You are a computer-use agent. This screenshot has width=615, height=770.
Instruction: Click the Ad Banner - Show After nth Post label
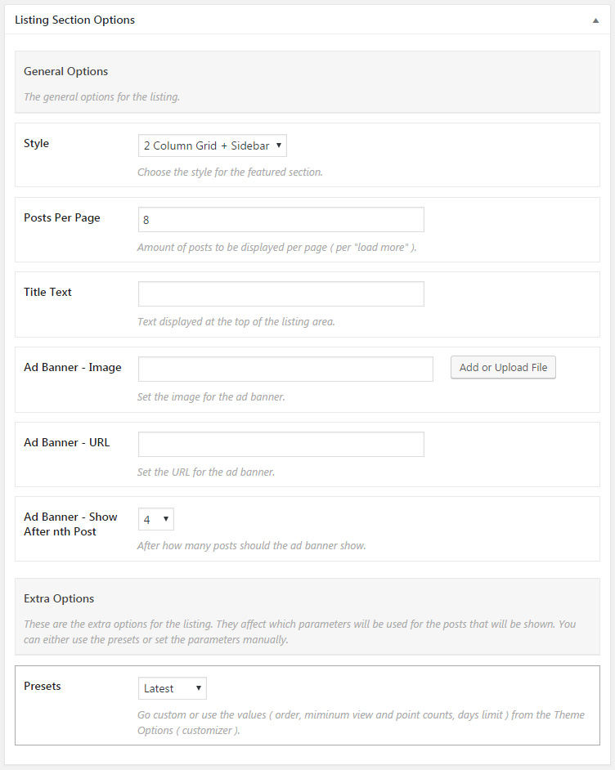coord(71,524)
